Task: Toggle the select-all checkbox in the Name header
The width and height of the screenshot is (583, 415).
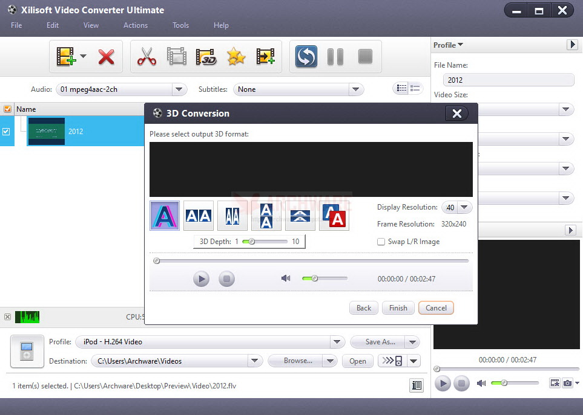Action: click(8, 109)
